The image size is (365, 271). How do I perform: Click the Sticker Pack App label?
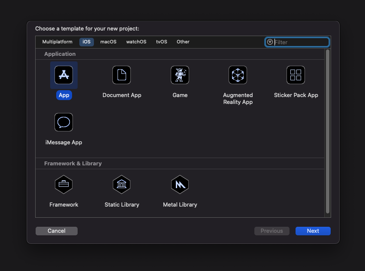tap(296, 95)
